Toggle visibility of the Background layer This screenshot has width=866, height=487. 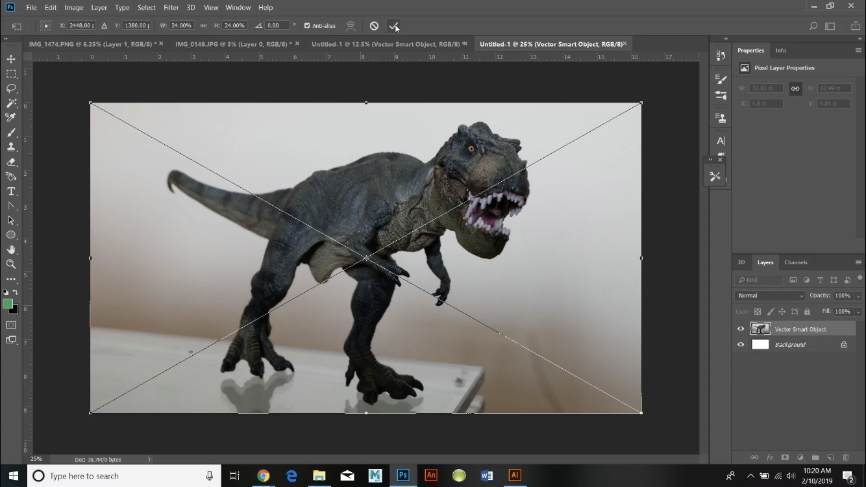[740, 344]
